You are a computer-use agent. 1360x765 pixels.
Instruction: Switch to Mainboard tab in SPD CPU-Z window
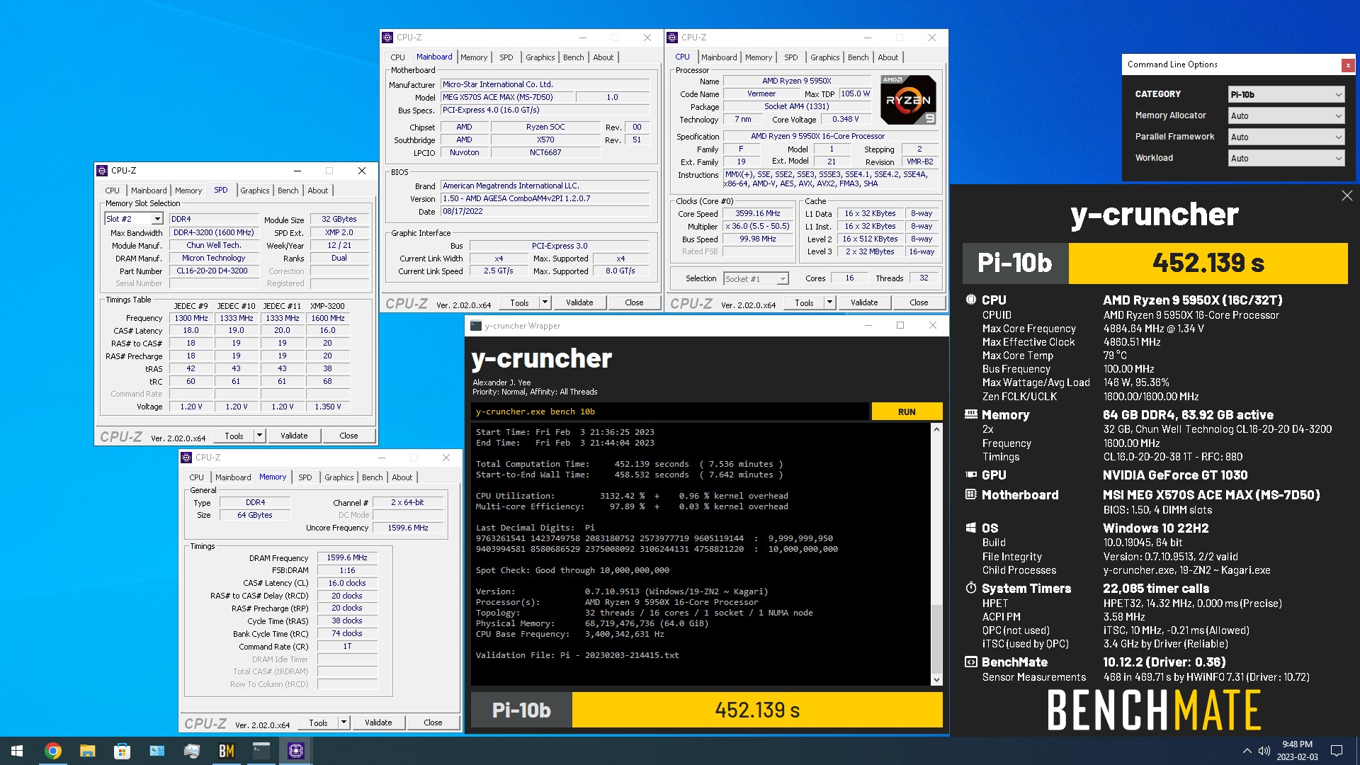[x=149, y=191]
